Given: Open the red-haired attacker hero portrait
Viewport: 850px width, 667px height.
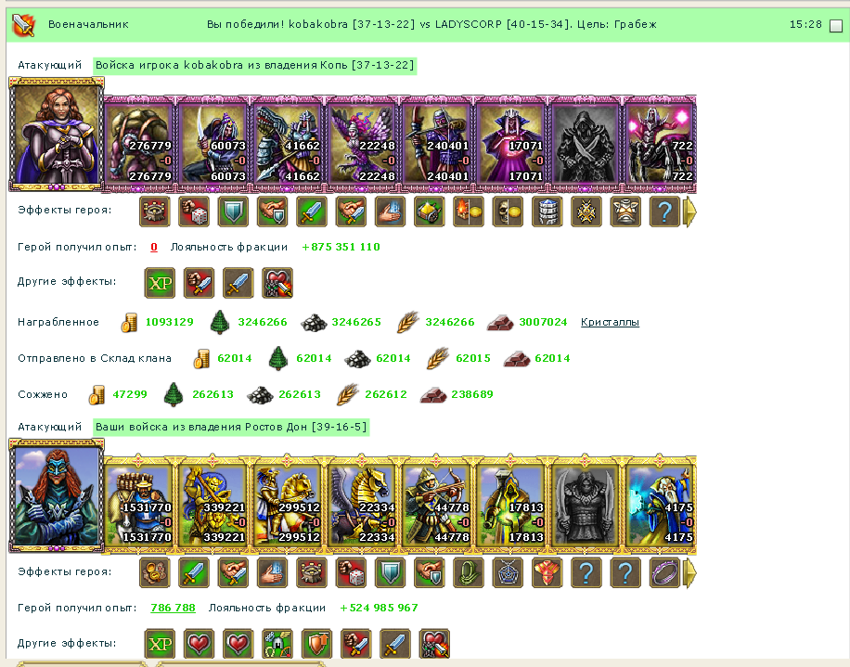Looking at the screenshot, I should coord(57,135).
